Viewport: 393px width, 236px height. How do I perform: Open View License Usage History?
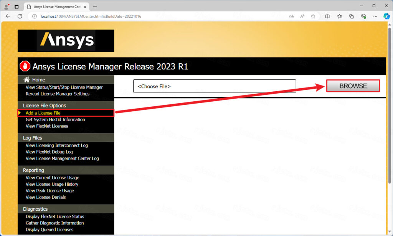52,184
